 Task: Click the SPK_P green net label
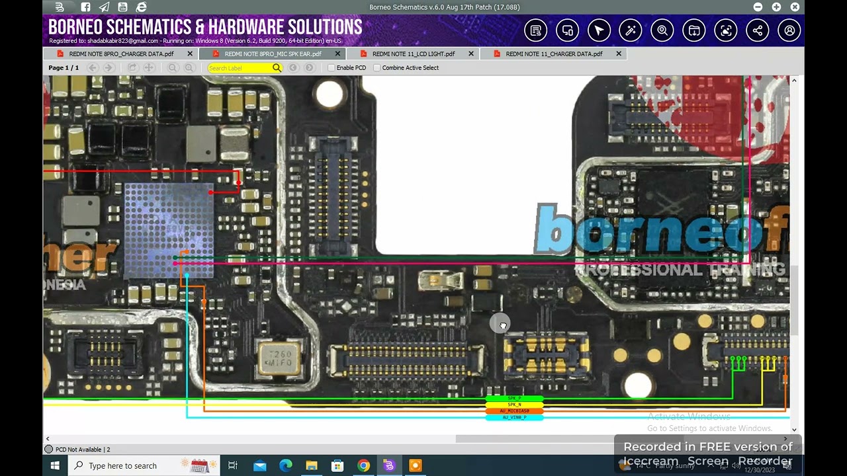[514, 399]
